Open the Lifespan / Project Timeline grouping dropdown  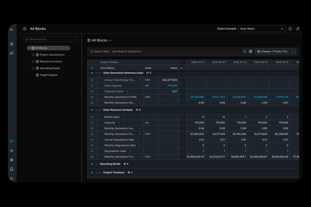[x=275, y=51]
